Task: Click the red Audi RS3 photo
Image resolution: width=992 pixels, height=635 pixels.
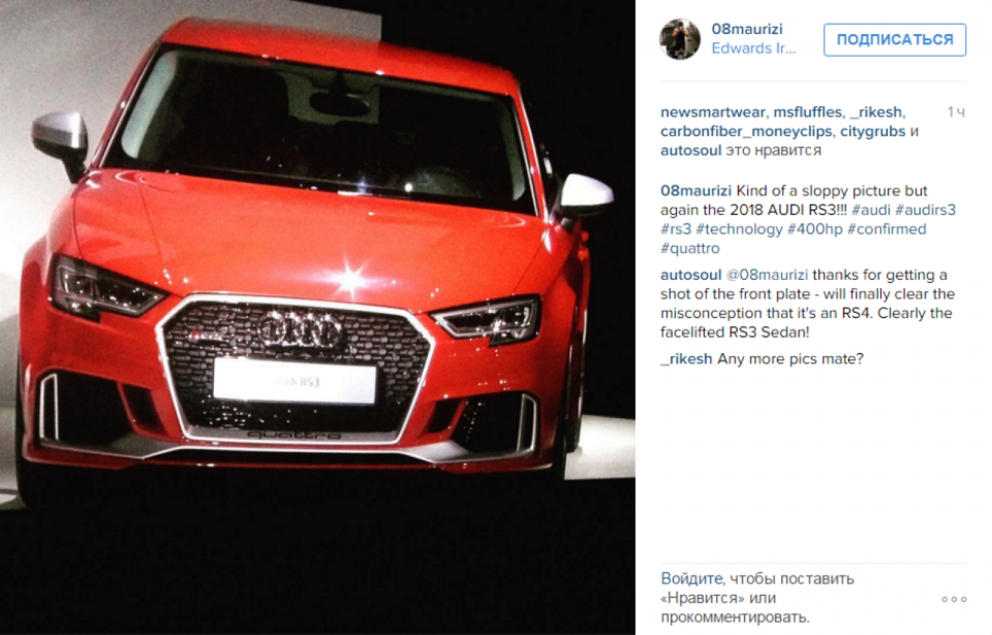Action: click(317, 317)
